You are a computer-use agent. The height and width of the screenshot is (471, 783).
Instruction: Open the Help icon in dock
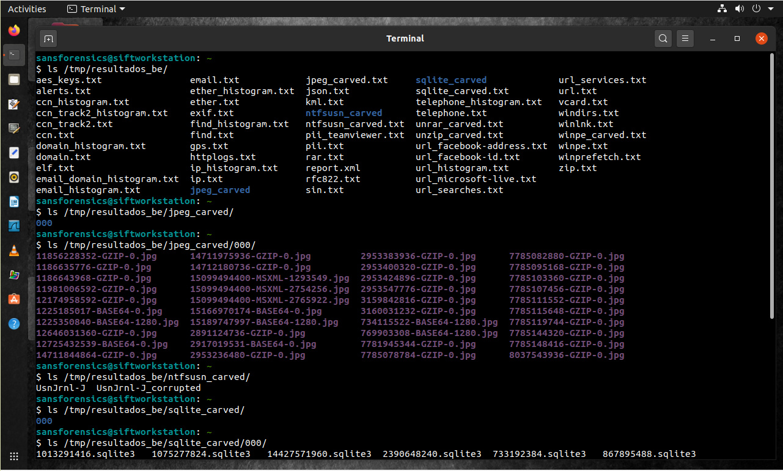coord(13,323)
